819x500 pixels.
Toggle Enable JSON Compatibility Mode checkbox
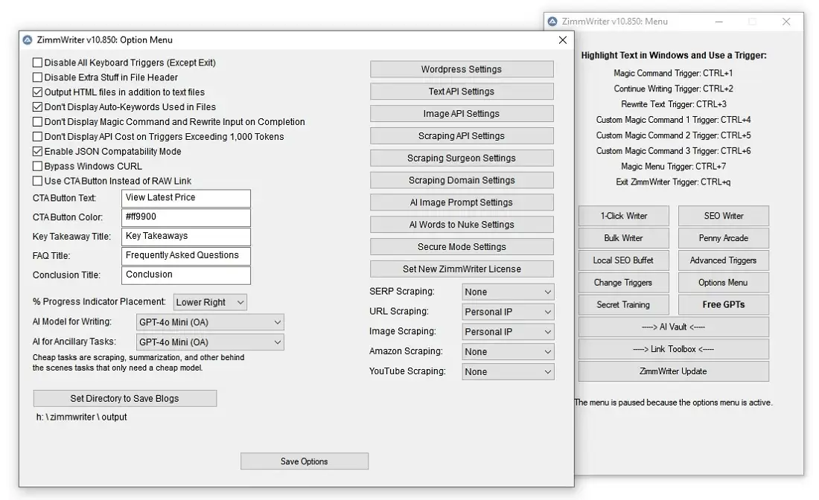[x=38, y=152]
